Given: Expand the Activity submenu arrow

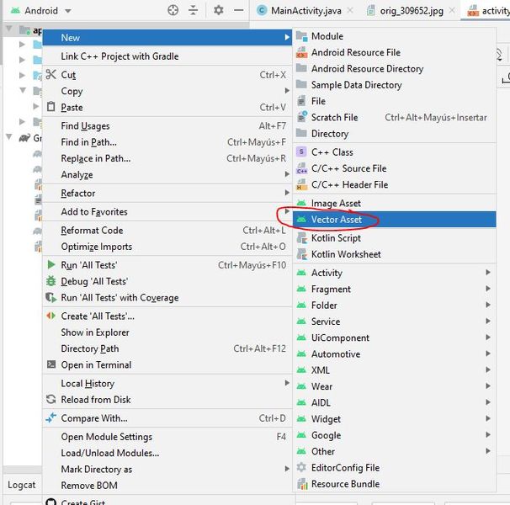Looking at the screenshot, I should click(x=488, y=273).
